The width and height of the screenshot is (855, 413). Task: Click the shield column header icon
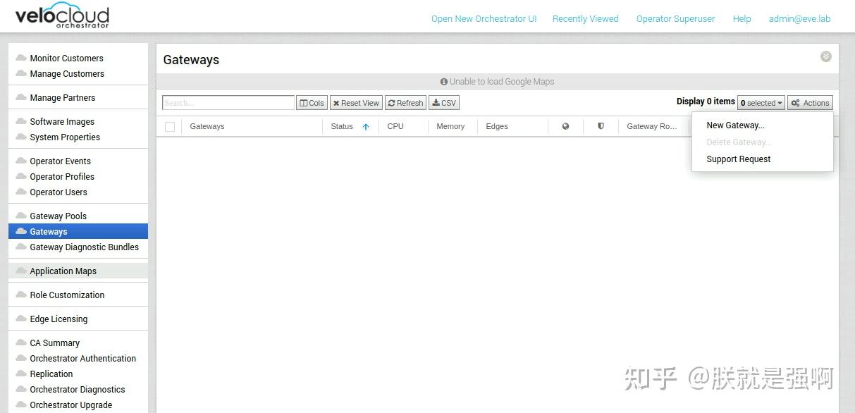[600, 126]
